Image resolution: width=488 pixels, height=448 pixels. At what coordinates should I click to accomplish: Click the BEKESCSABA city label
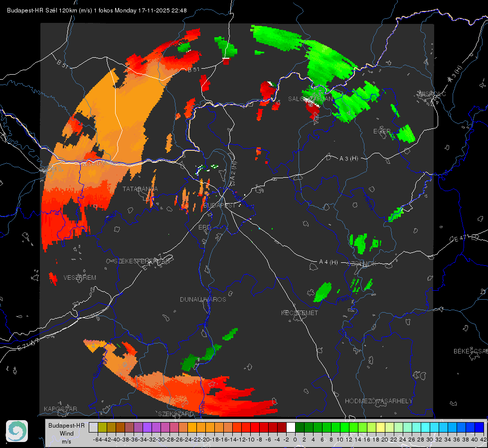[x=471, y=351]
